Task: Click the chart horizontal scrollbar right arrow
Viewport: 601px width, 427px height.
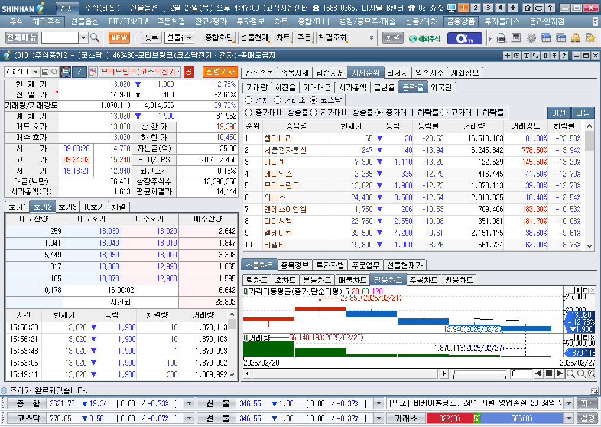Action: (x=444, y=373)
